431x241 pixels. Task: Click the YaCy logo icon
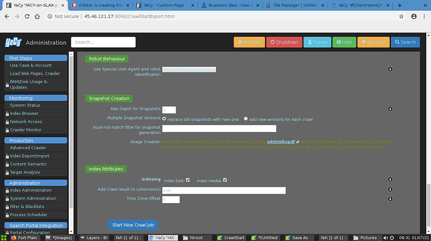click(13, 42)
